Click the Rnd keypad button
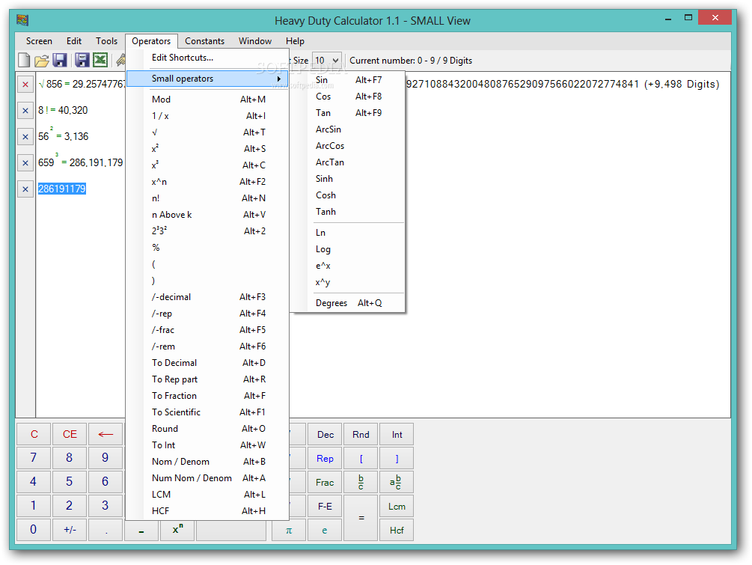The width and height of the screenshot is (752, 565). (361, 435)
